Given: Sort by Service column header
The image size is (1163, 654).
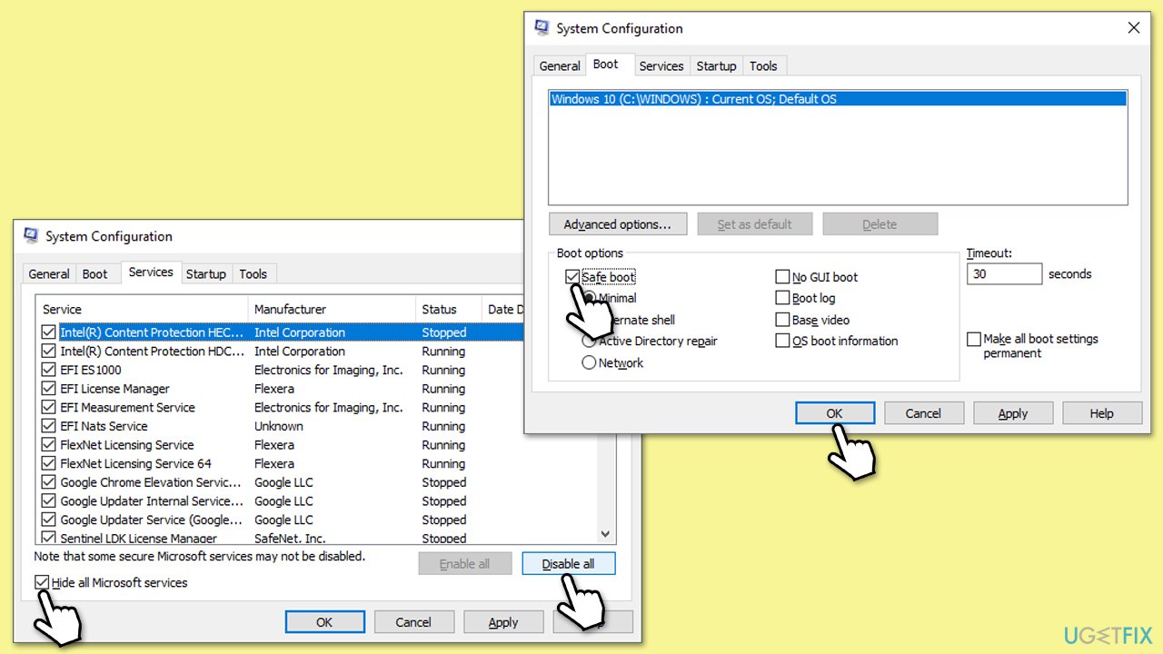Looking at the screenshot, I should tap(142, 309).
